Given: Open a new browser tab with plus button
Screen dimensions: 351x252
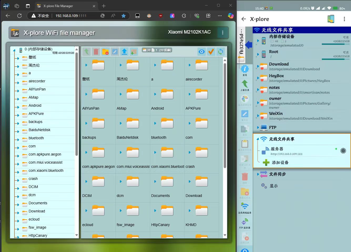Looking at the screenshot, I should [x=104, y=6].
